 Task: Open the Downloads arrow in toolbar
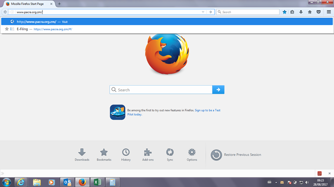coord(301,12)
